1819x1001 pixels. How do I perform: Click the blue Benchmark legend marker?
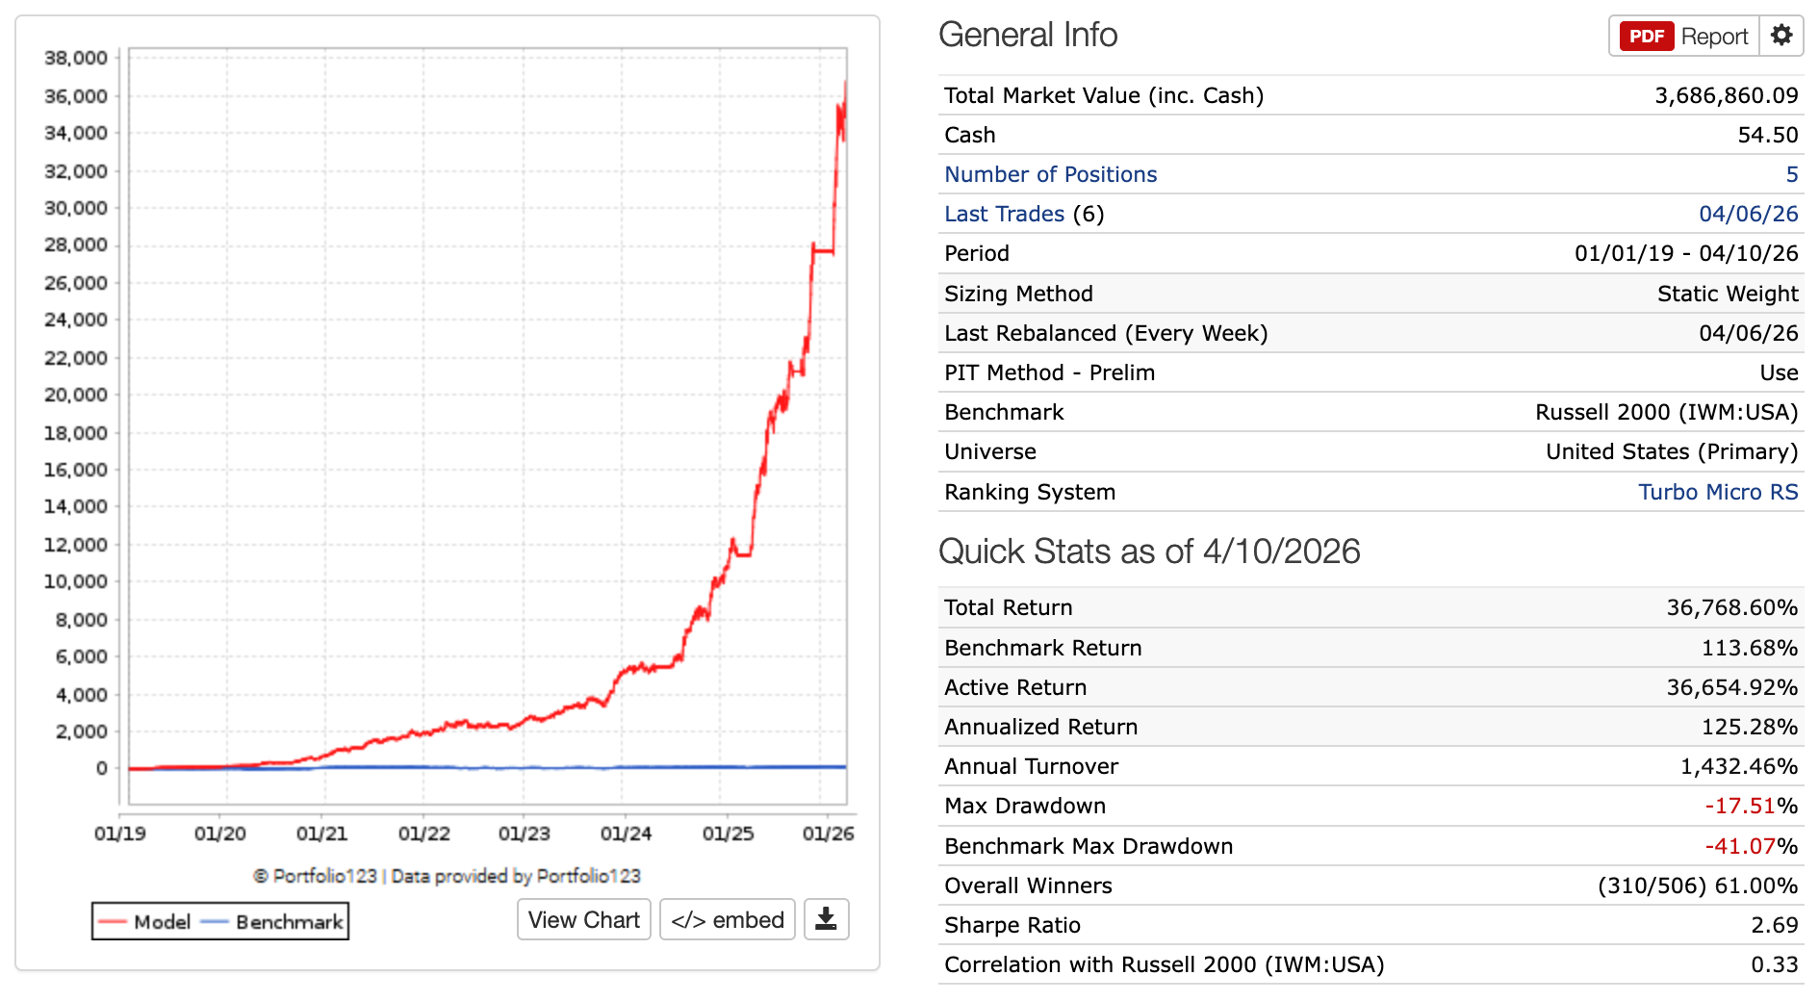click(214, 921)
